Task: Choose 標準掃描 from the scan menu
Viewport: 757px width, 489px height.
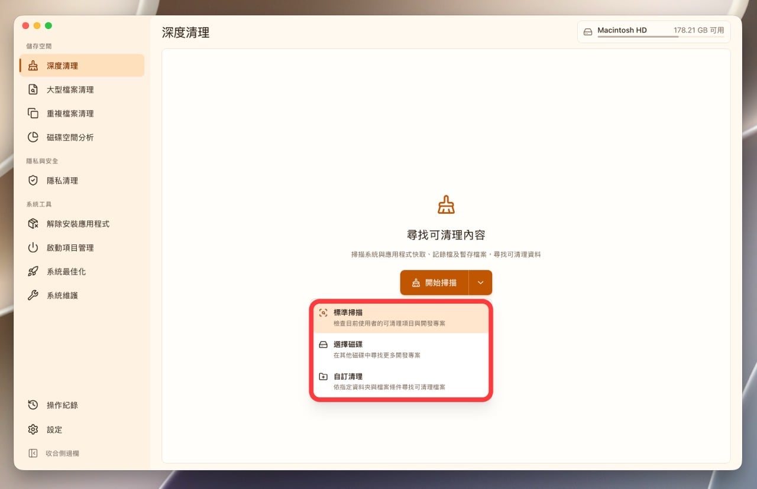Action: point(401,318)
